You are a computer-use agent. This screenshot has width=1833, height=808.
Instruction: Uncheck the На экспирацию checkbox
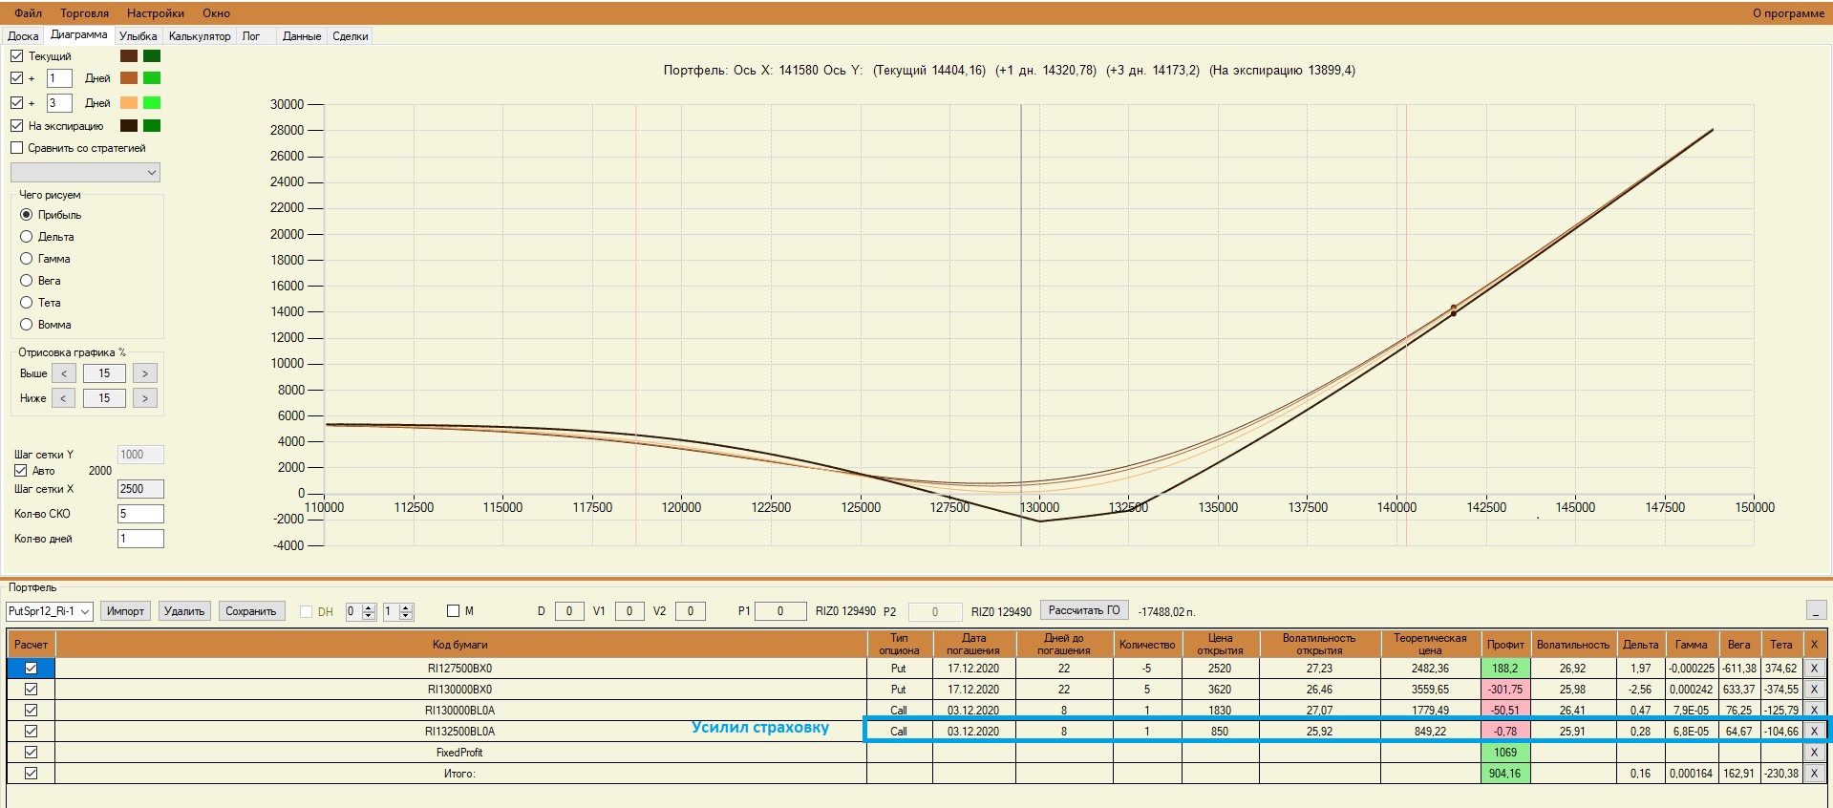coord(17,126)
